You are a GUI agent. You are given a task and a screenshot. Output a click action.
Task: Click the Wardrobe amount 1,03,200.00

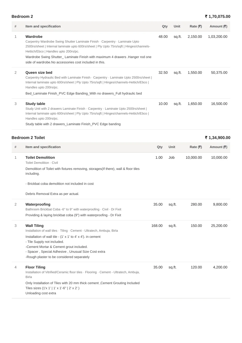click(218, 36)
